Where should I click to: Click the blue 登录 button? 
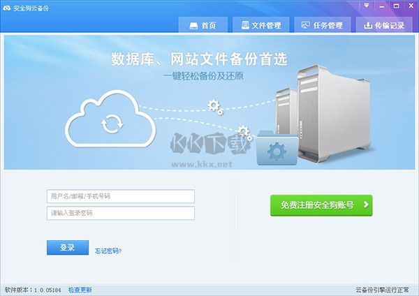68,247
